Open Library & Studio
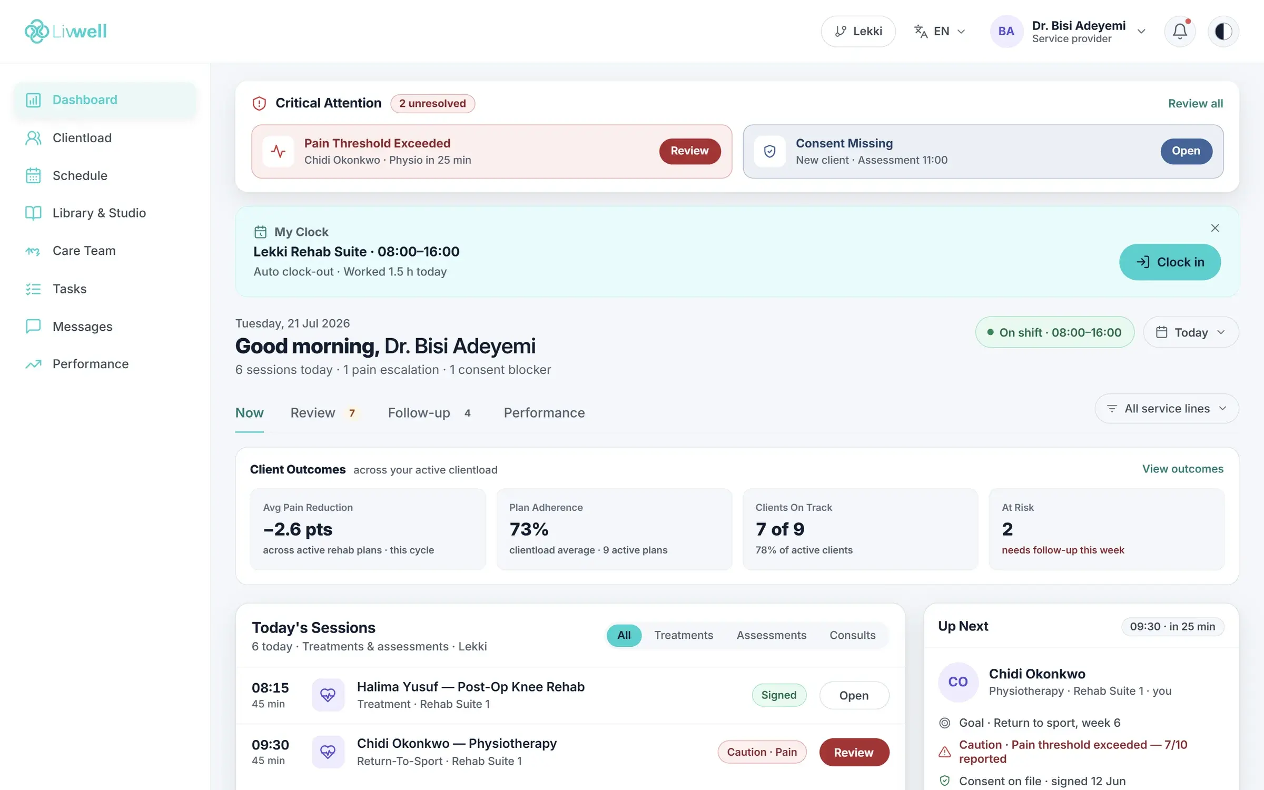The height and width of the screenshot is (790, 1264). point(105,213)
